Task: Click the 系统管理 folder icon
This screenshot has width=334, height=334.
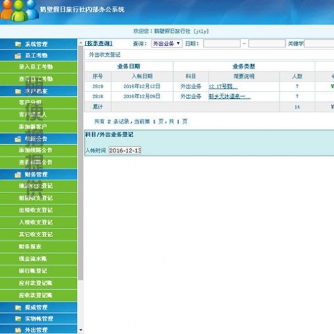Action: tap(18, 44)
